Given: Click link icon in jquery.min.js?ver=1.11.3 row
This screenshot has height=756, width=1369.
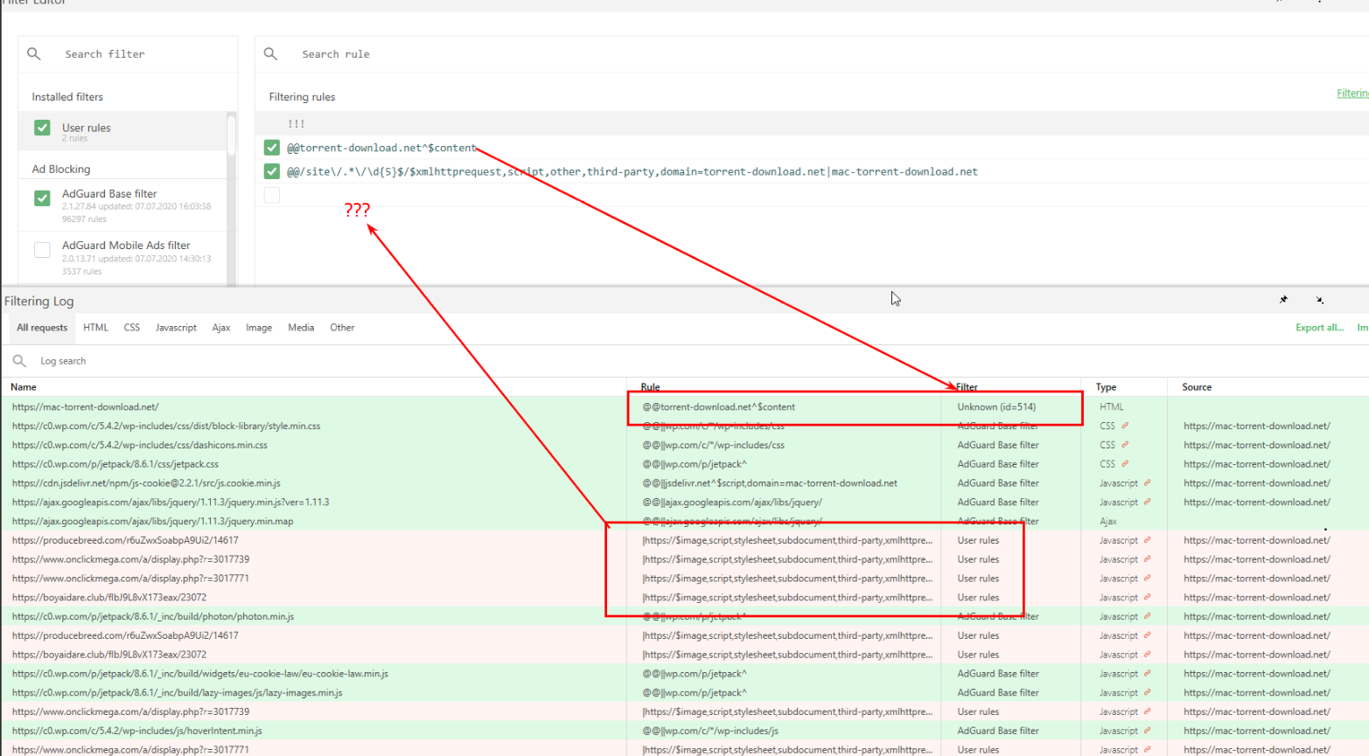Looking at the screenshot, I should point(1147,502).
